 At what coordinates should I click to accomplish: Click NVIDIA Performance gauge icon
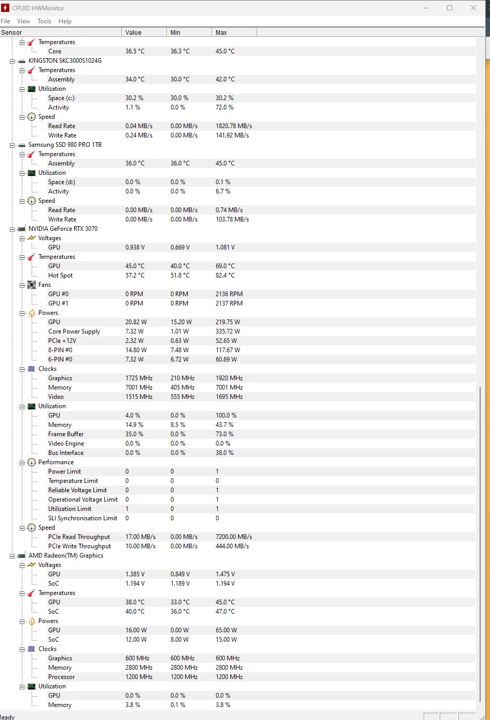32,462
